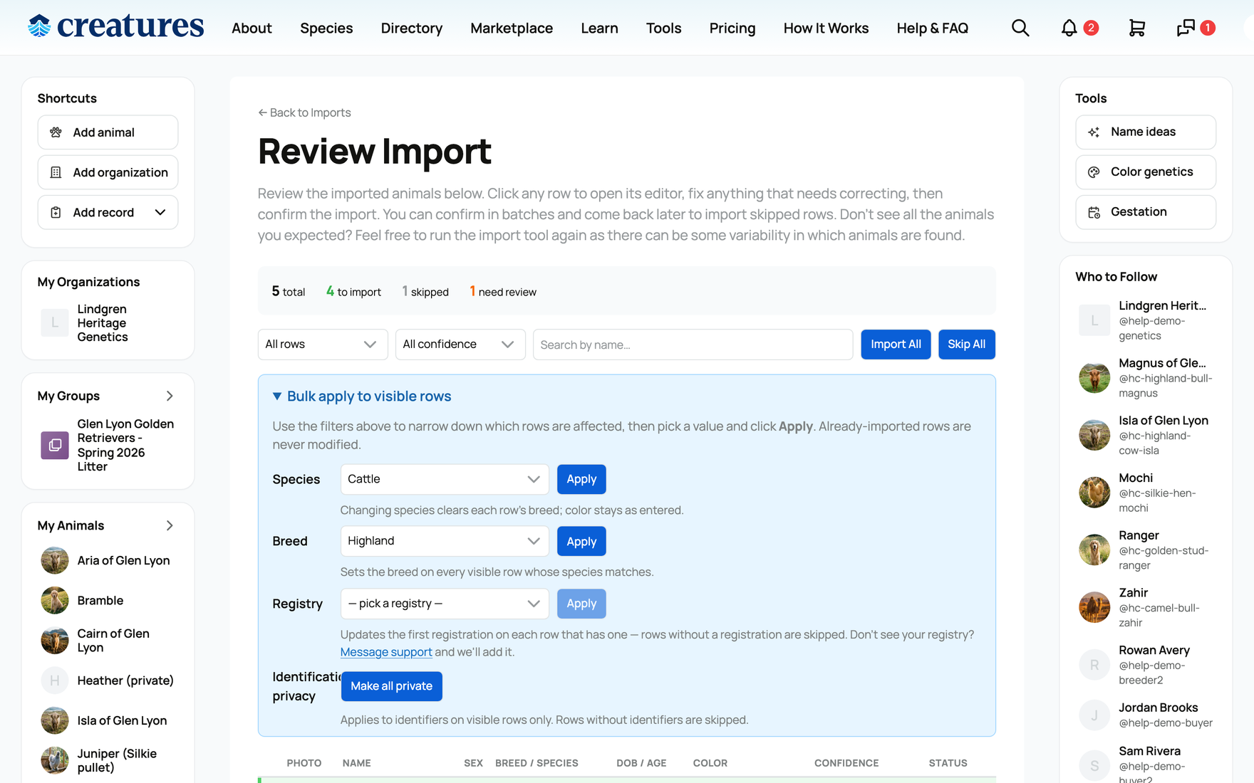Open notifications bell icon
Screen dimensions: 1254x783
pyautogui.click(x=1069, y=28)
